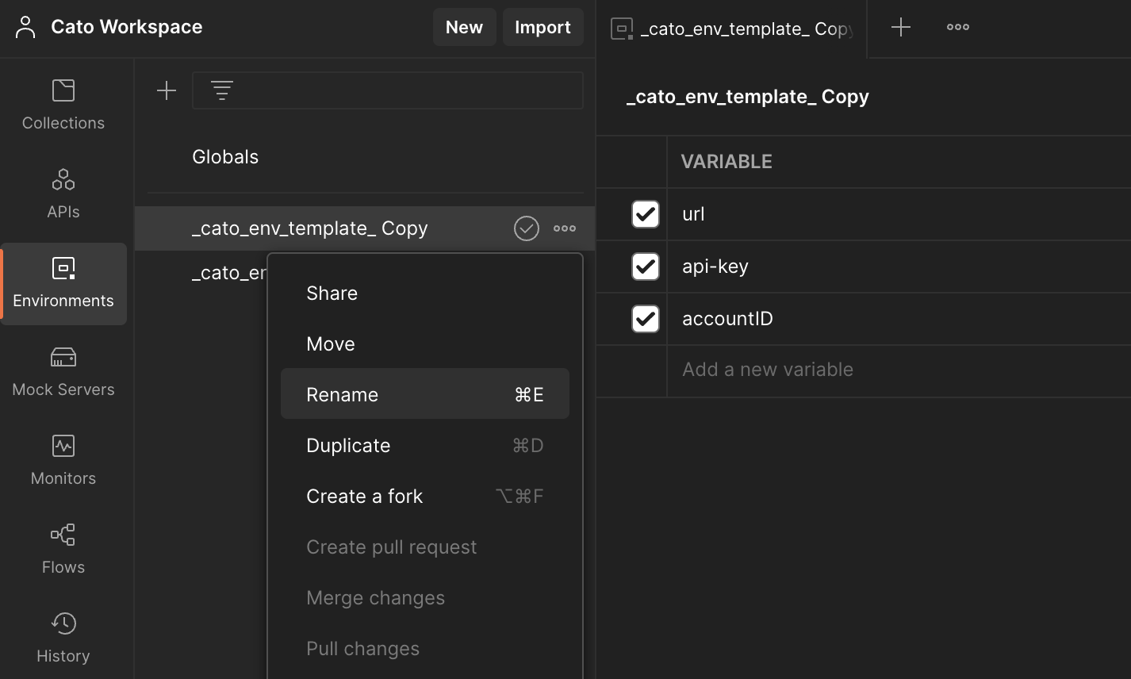Click the Add a new variable field
The width and height of the screenshot is (1131, 679).
pyautogui.click(x=767, y=369)
